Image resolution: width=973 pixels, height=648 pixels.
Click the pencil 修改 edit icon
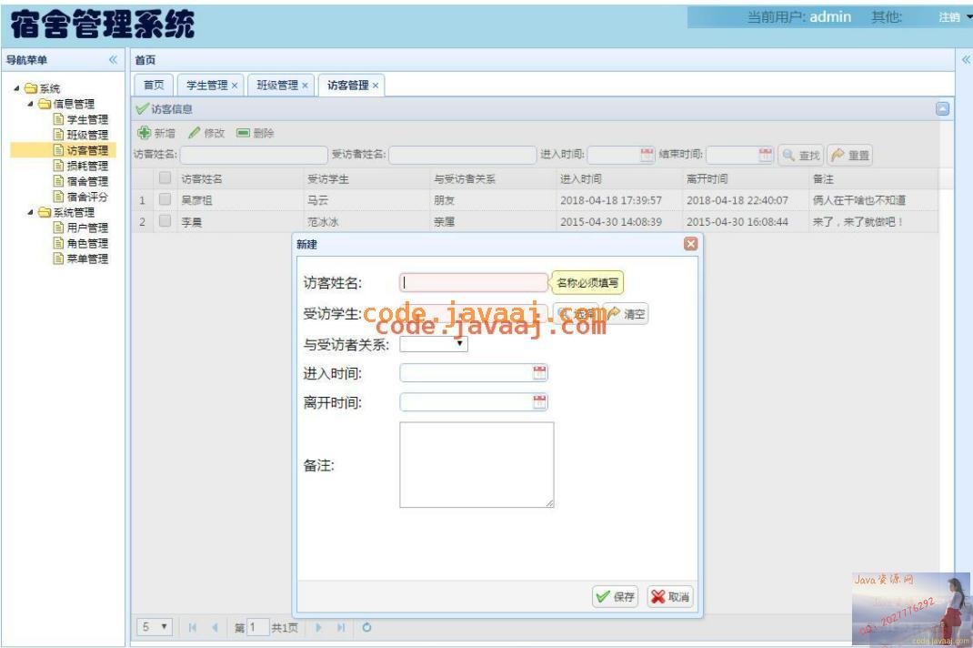195,133
